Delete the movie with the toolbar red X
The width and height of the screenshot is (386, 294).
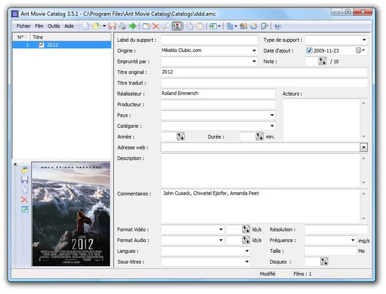156,26
